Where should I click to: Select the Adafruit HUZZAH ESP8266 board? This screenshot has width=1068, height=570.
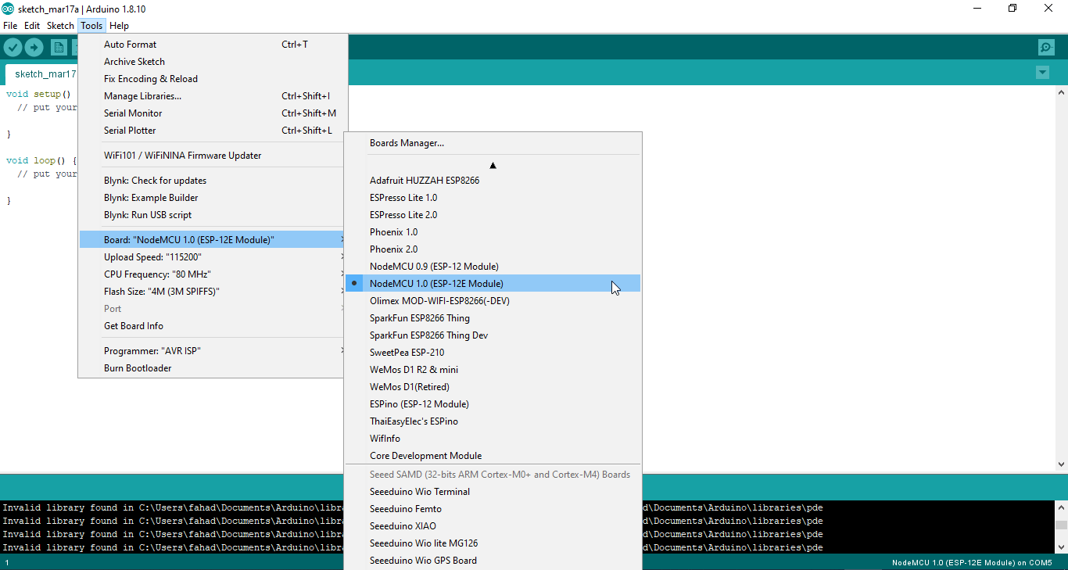(425, 180)
